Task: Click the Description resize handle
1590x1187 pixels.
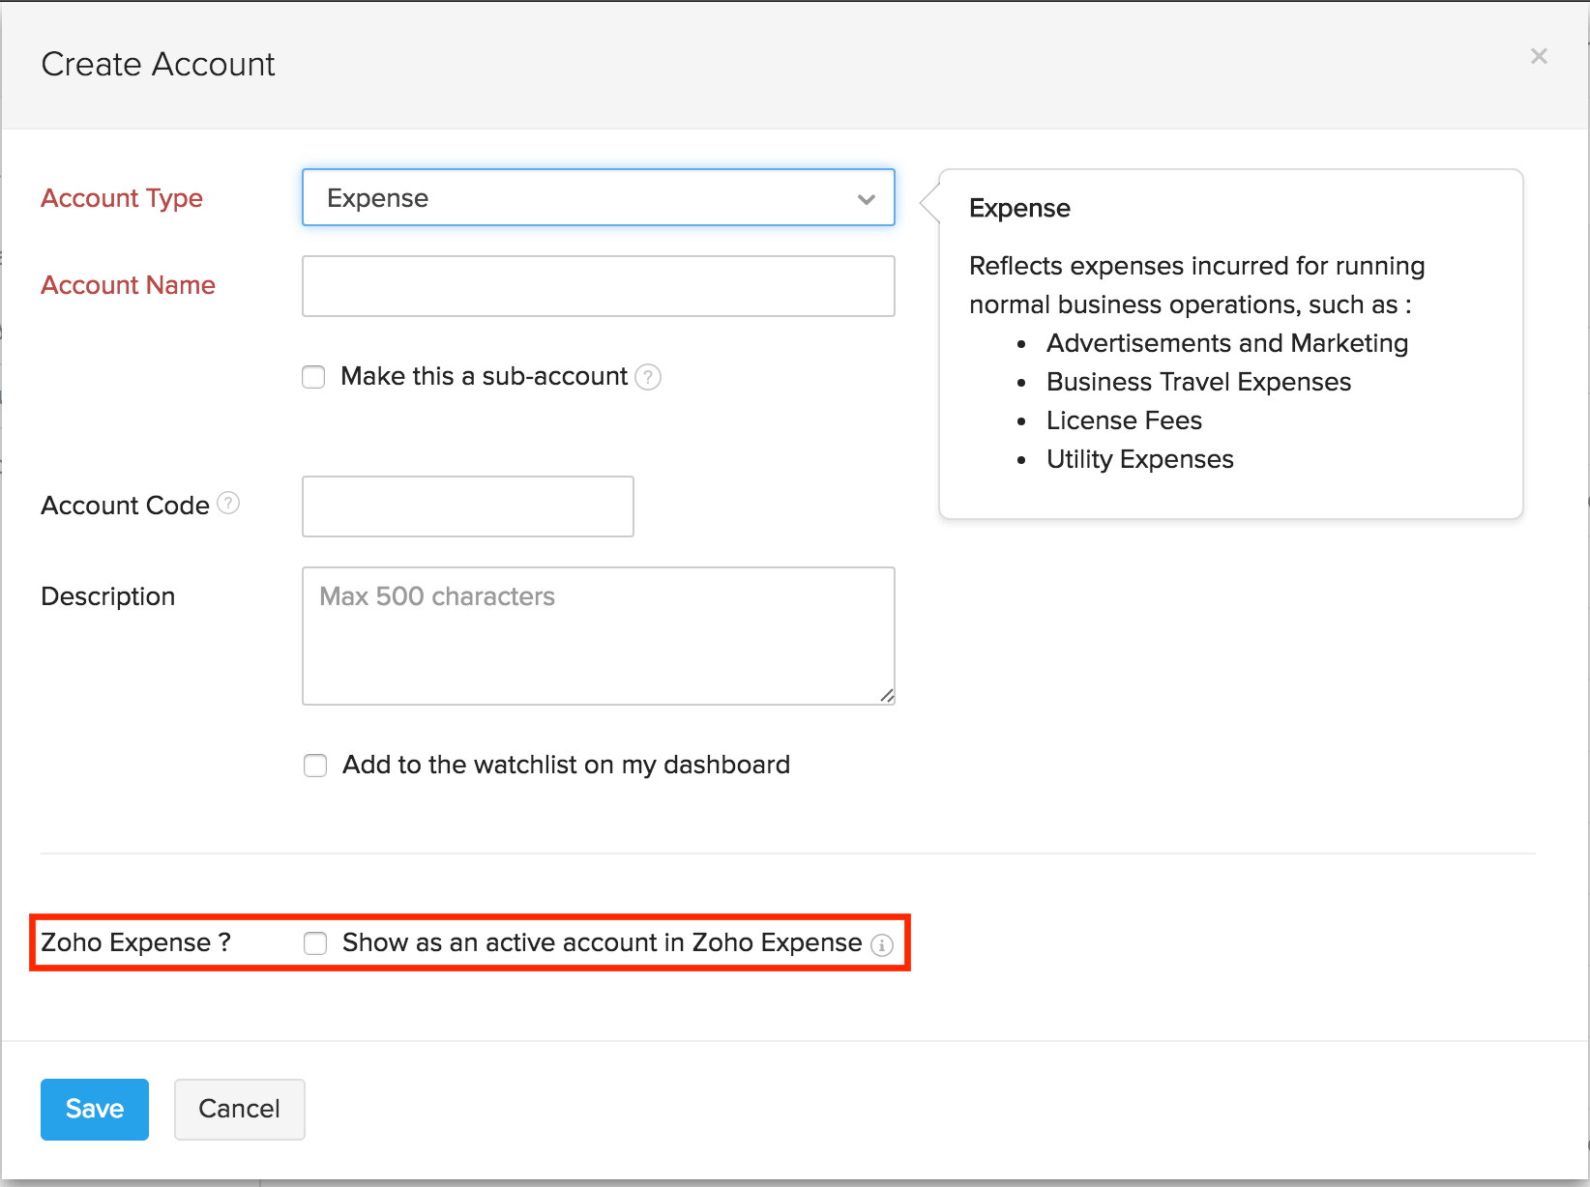Action: click(x=887, y=695)
